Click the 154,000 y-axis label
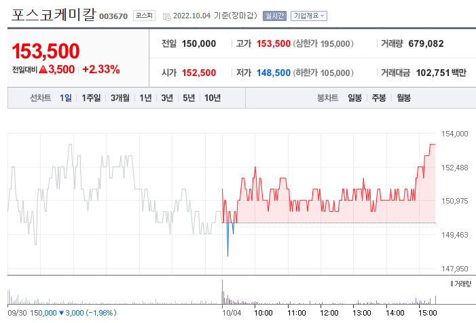 tap(454, 134)
